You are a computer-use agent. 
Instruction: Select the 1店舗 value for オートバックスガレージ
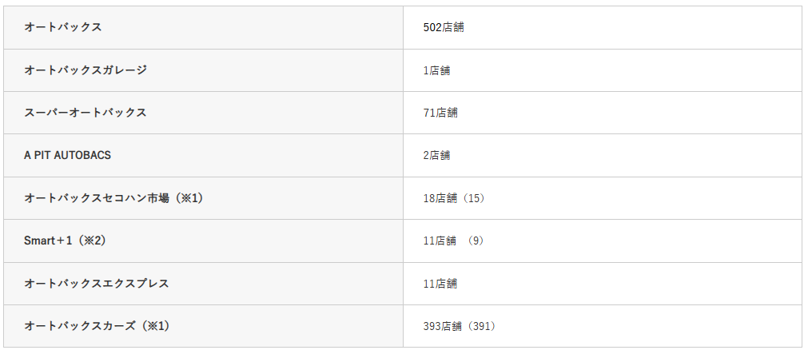click(x=436, y=70)
